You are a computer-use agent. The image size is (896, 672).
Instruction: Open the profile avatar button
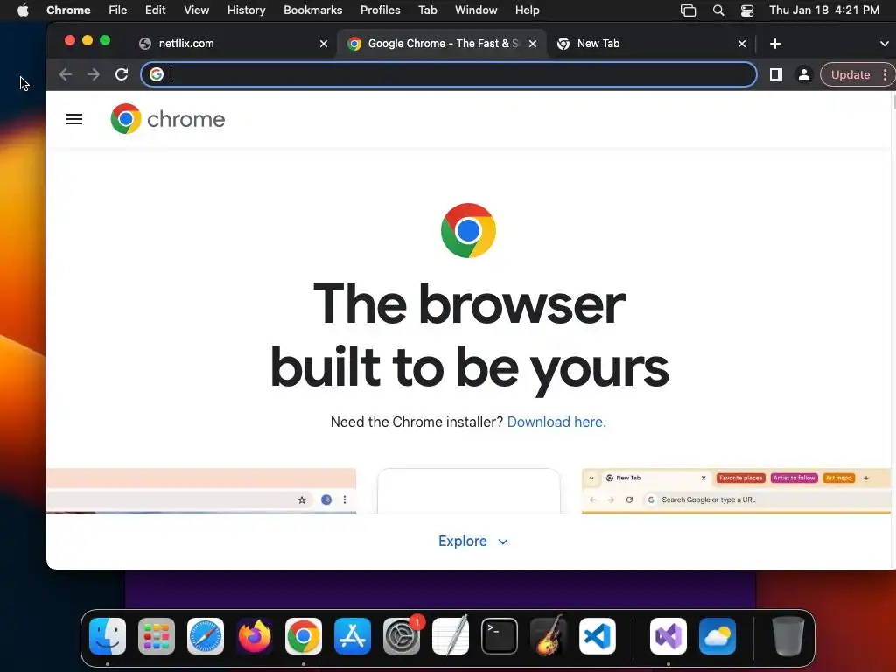pyautogui.click(x=803, y=74)
